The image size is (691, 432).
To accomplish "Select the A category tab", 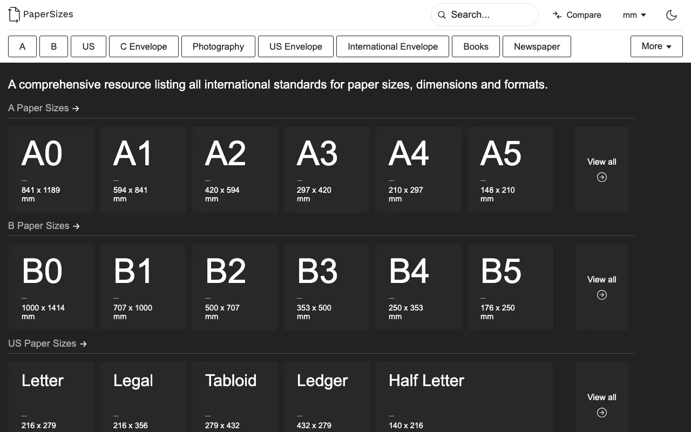I will point(22,46).
